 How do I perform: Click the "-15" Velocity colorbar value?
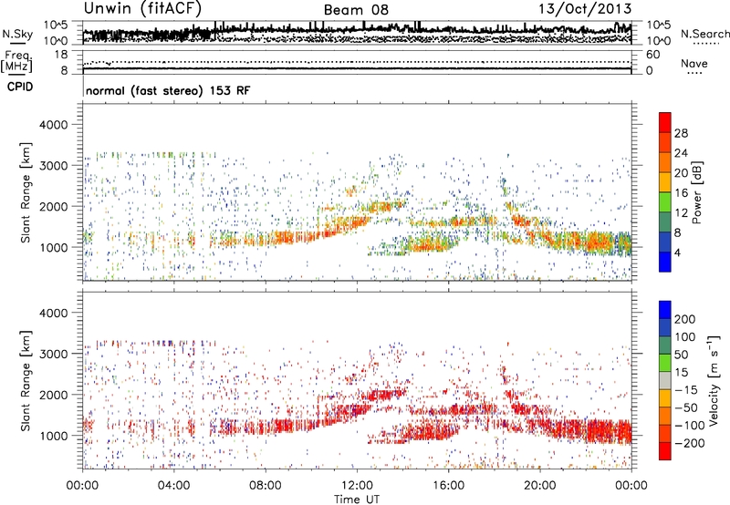[686, 389]
